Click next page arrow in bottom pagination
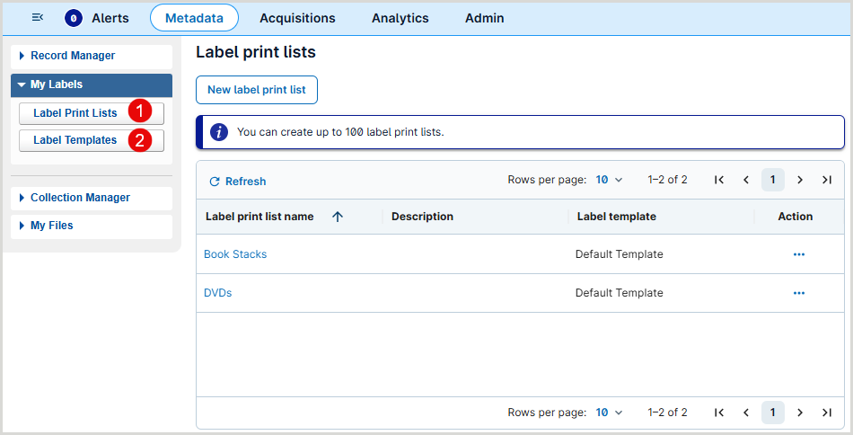 (799, 413)
